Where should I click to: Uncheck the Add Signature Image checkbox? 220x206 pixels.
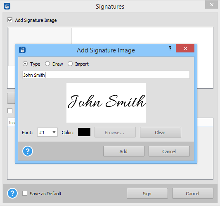tap(10, 20)
